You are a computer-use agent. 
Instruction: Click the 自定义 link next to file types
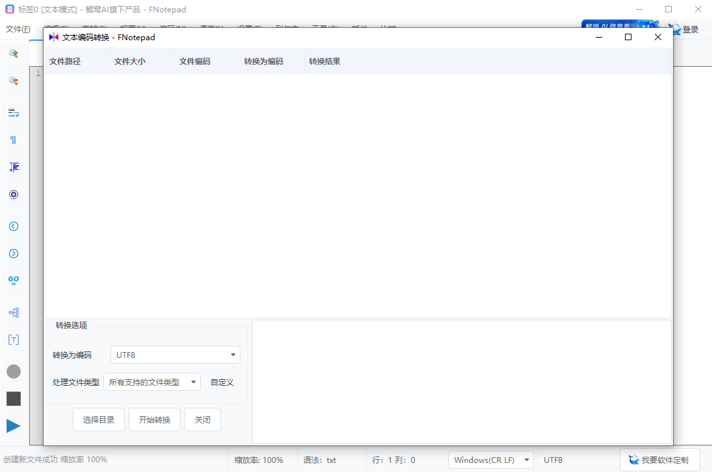coord(222,382)
